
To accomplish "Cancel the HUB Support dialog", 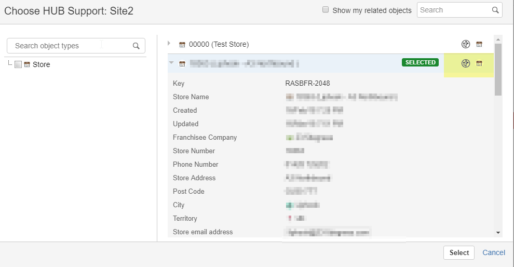I will coord(494,252).
